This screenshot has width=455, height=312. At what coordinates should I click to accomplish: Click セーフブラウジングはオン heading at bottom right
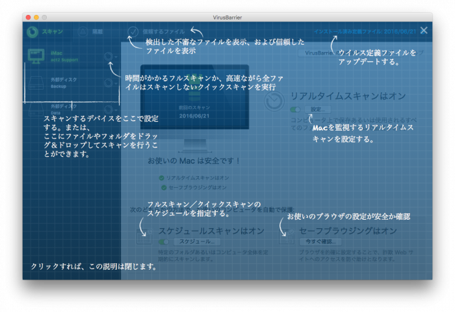point(348,231)
